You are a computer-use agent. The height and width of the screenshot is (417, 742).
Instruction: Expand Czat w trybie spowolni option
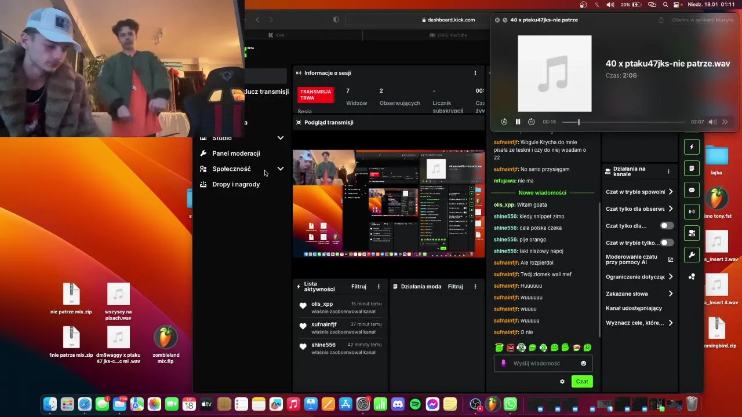tap(671, 192)
